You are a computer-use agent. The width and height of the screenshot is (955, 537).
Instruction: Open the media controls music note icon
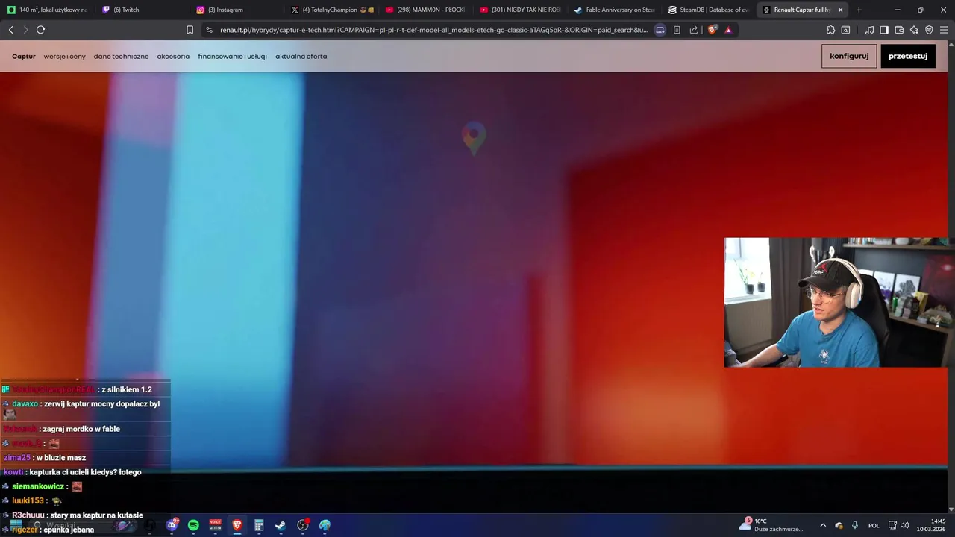[x=869, y=30]
